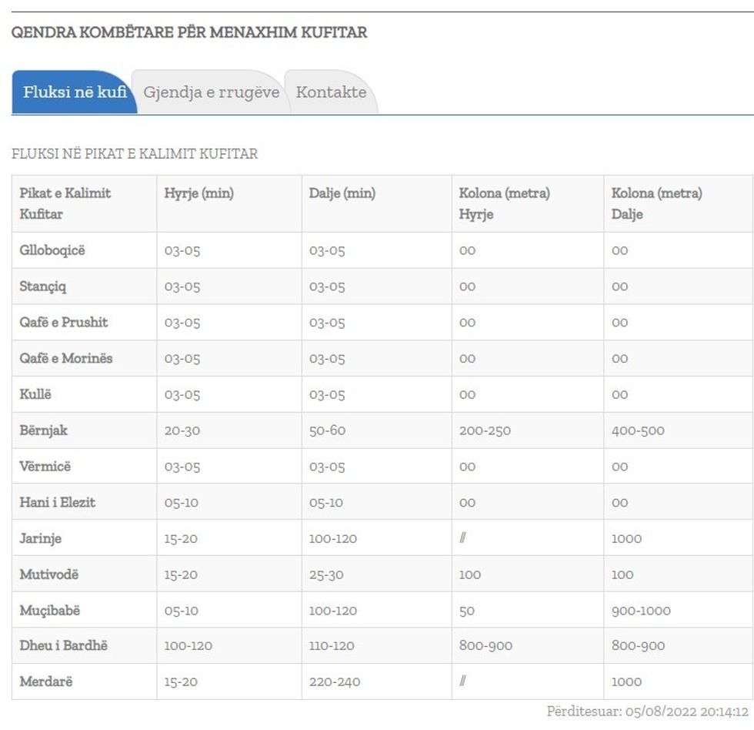Click the Qendra Kombëtare për Menaxhim Kufitar heading
Screen dimensions: 754x730
(x=189, y=33)
